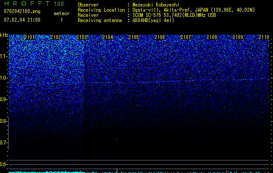Click the 2110 time marker
This screenshot has width=273, height=173.
pyautogui.click(x=264, y=37)
